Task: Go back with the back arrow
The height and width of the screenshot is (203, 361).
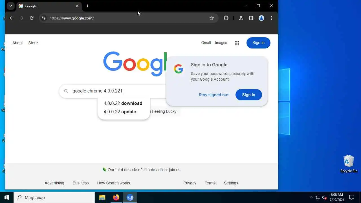Action: click(x=11, y=18)
